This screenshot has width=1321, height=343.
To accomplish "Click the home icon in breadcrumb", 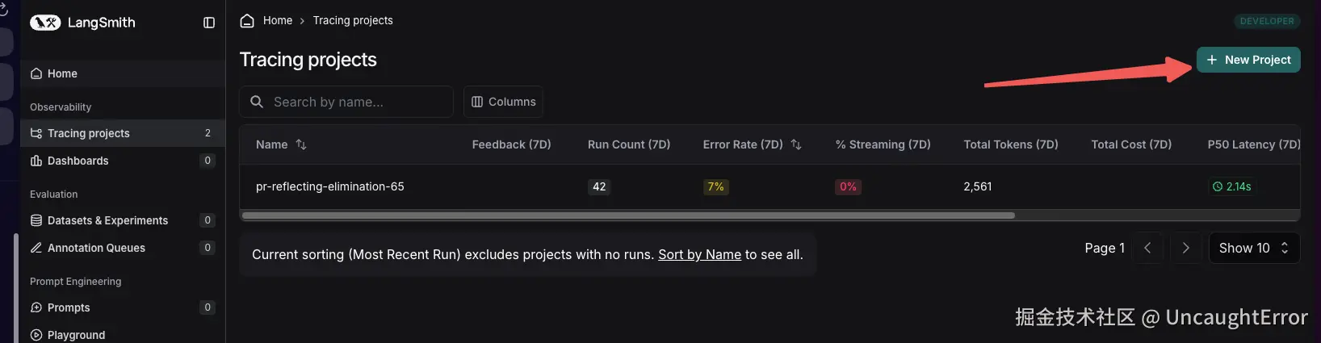I will [247, 21].
